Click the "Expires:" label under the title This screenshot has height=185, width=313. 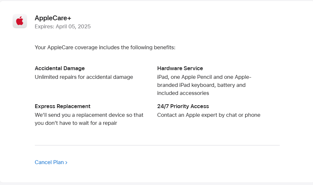coord(44,27)
